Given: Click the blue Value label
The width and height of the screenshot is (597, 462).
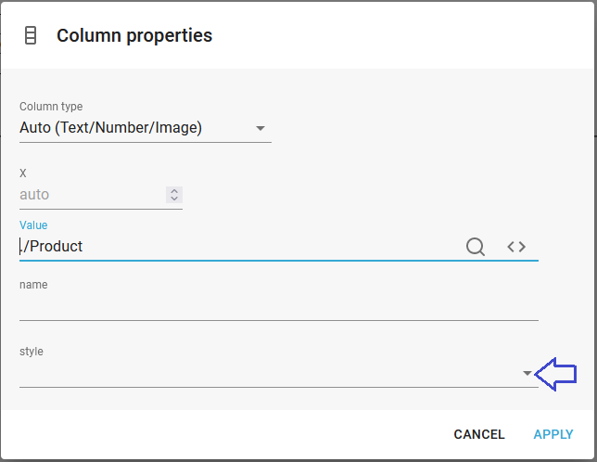Looking at the screenshot, I should (x=33, y=225).
